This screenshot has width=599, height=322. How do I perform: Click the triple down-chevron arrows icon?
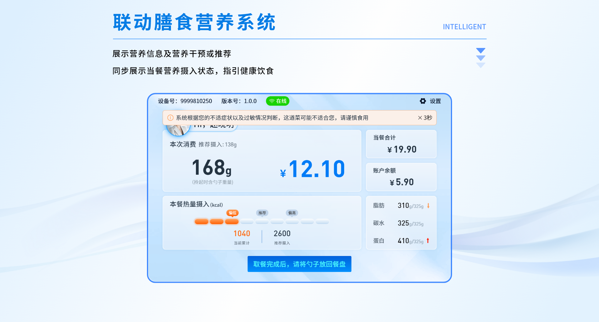(x=480, y=58)
